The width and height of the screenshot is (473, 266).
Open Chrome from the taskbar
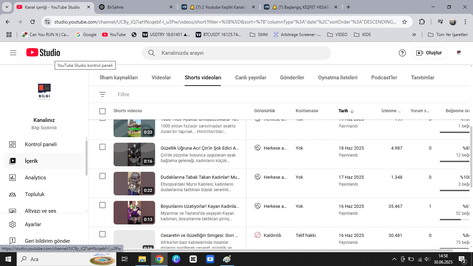(159, 259)
